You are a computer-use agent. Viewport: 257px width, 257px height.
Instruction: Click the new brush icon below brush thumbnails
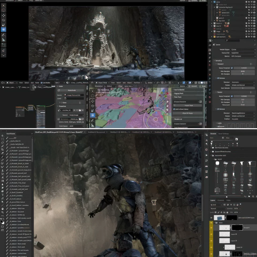click(253, 196)
